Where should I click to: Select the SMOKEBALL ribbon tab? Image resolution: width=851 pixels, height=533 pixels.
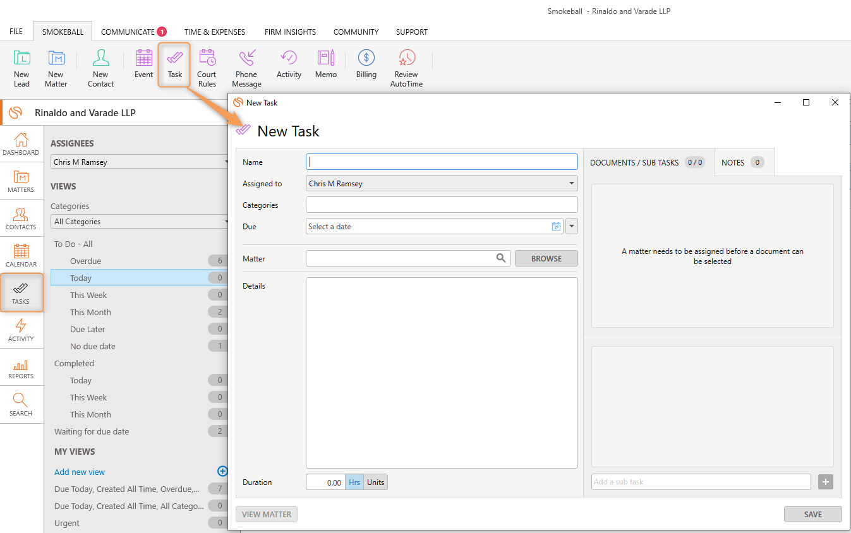tap(63, 32)
